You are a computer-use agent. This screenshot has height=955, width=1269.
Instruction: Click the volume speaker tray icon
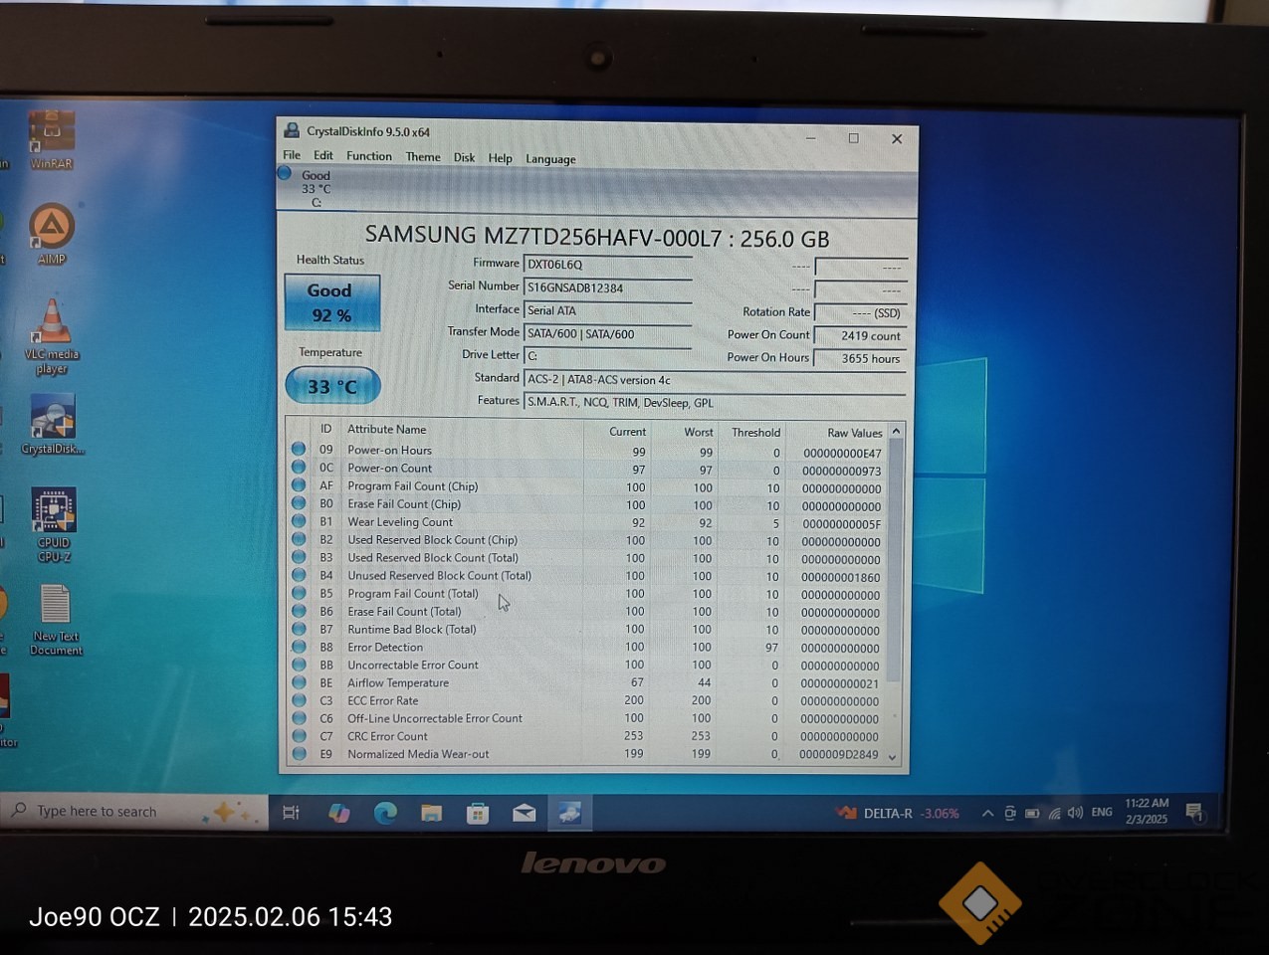(x=1075, y=813)
